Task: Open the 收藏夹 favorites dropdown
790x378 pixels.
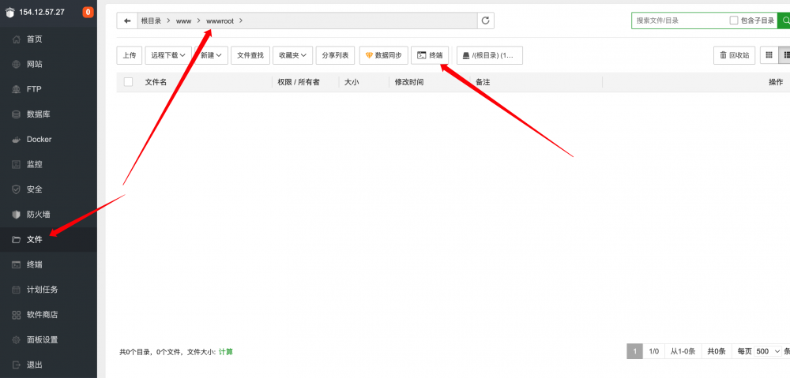Action: click(292, 55)
